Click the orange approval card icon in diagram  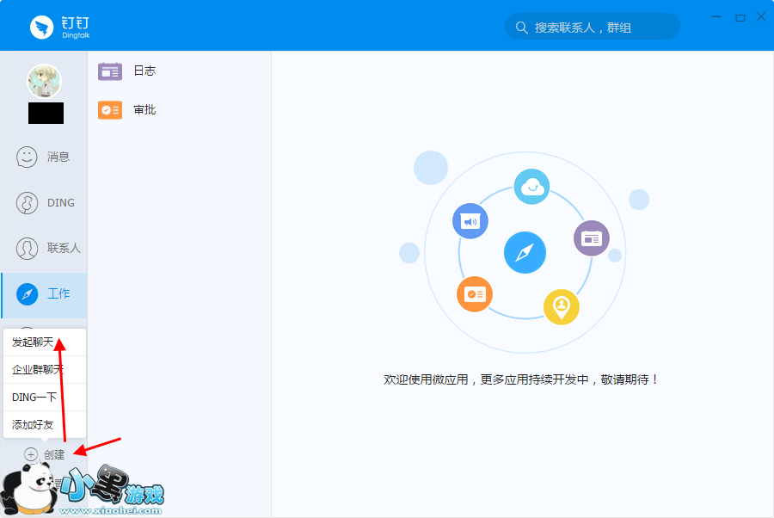[x=474, y=293]
